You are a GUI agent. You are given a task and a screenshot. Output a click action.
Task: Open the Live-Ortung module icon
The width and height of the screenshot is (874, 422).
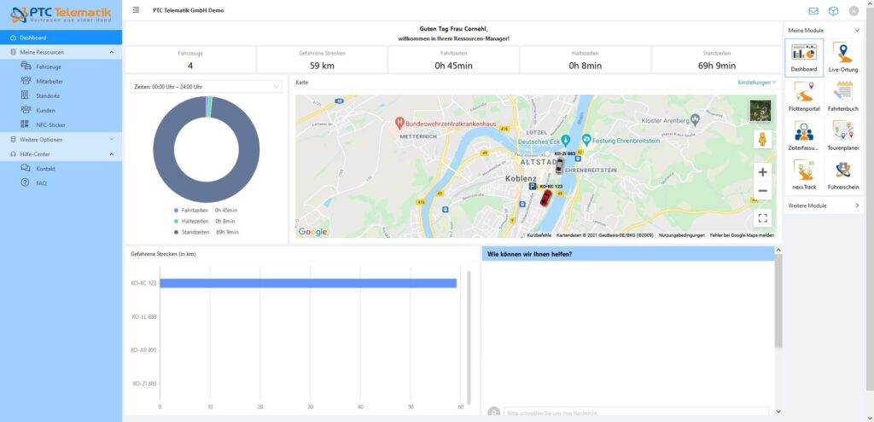pyautogui.click(x=844, y=56)
